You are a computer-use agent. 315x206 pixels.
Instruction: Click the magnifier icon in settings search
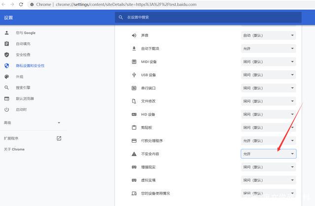pyautogui.click(x=121, y=17)
